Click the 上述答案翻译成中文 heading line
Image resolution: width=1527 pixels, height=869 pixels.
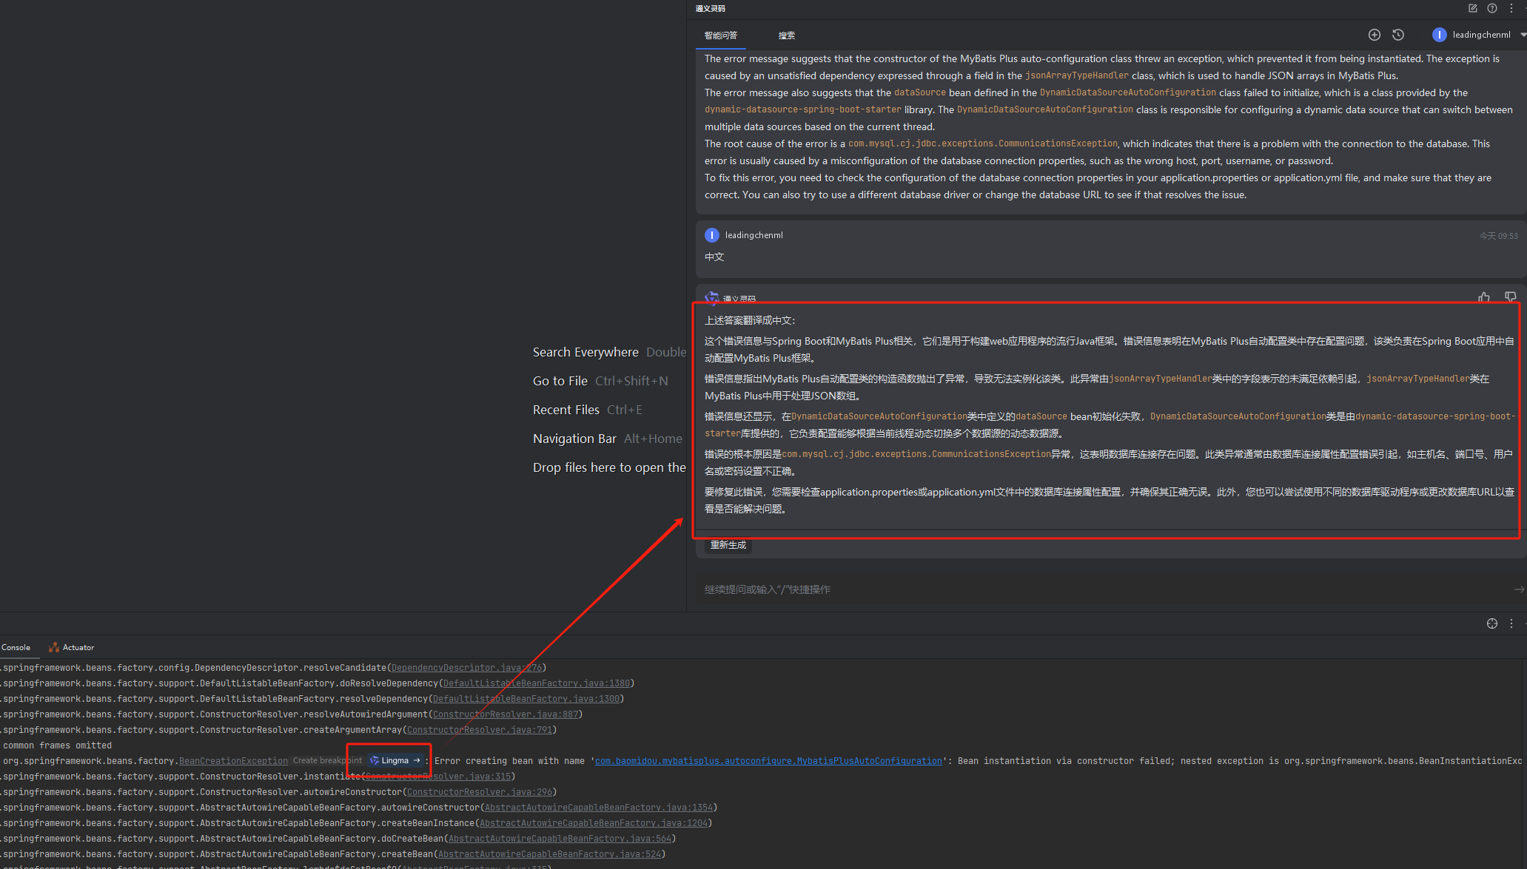(750, 320)
